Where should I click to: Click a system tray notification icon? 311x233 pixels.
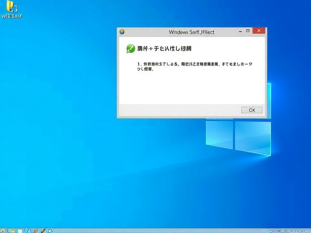tap(278, 231)
